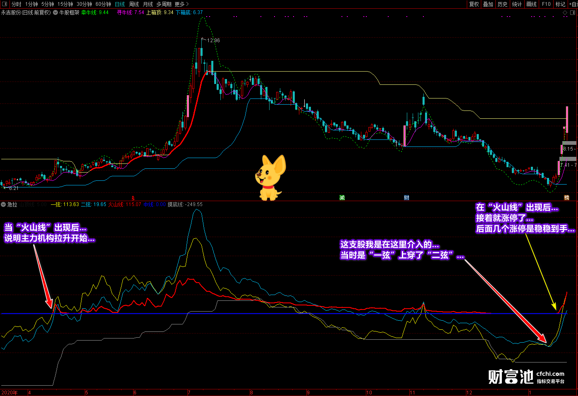Click the 中线: 0.00 indicator value

tap(154, 204)
